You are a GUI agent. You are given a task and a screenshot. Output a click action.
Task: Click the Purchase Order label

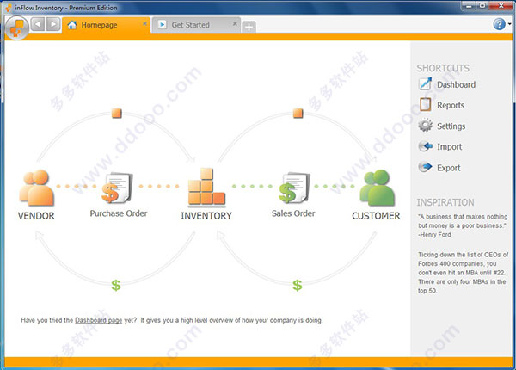[119, 213]
